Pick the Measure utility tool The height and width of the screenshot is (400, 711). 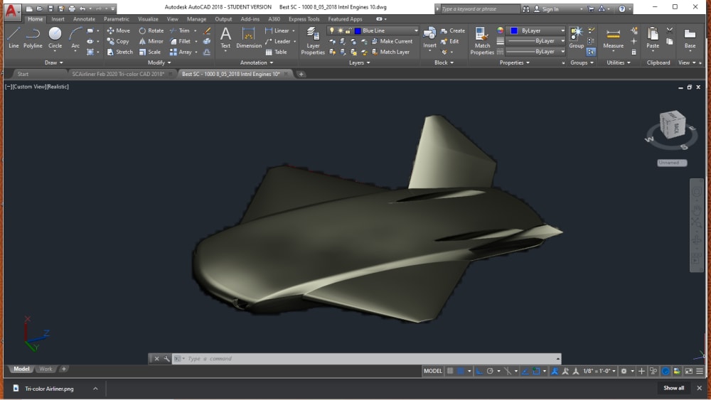pos(613,37)
